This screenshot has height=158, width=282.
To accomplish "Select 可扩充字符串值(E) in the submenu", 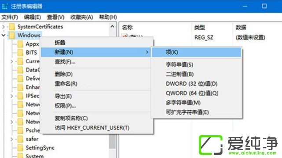I will (196, 112).
